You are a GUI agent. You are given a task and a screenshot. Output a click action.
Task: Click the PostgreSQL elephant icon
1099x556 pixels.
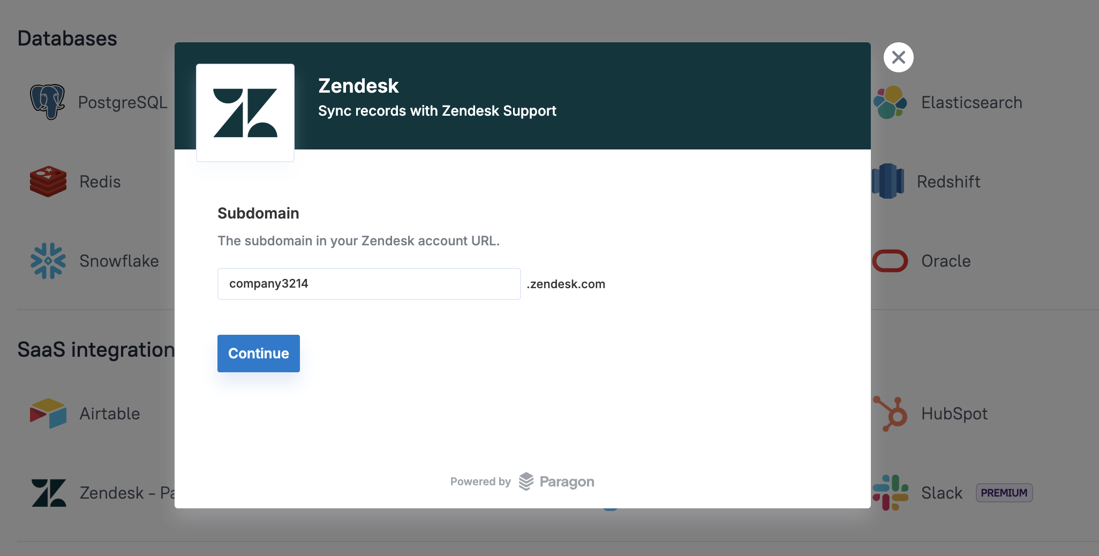tap(47, 102)
